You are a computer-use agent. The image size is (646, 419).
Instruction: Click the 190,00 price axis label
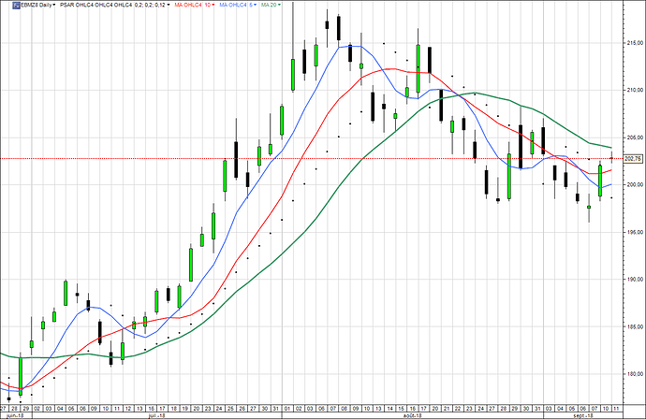[x=631, y=279]
